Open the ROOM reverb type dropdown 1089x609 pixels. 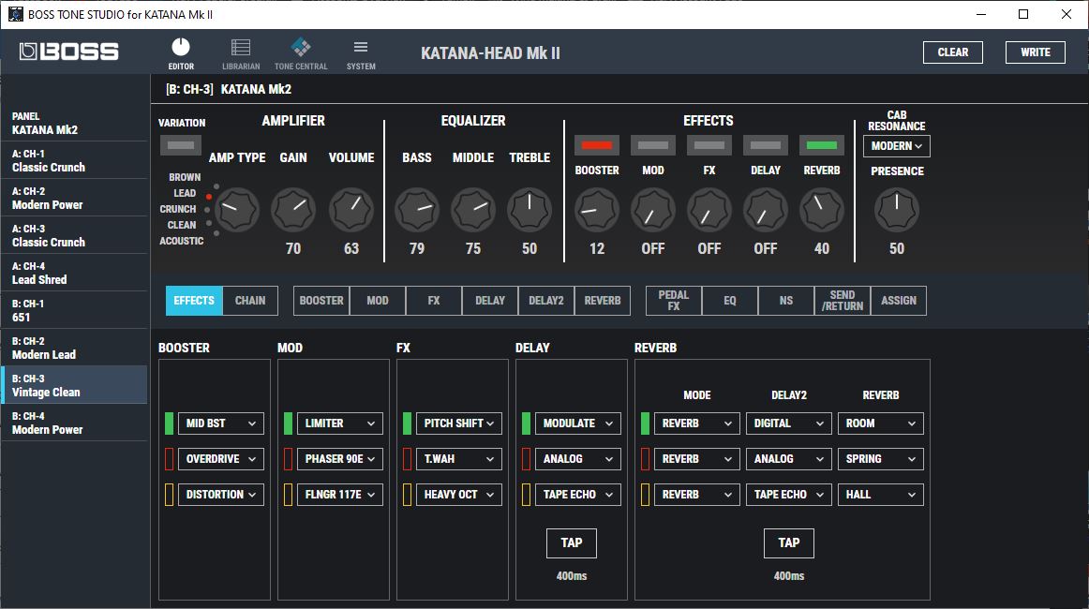(881, 423)
